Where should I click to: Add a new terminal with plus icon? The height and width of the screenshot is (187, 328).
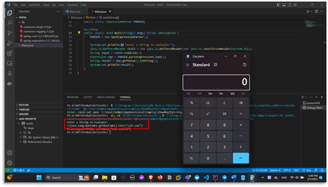(x=303, y=97)
